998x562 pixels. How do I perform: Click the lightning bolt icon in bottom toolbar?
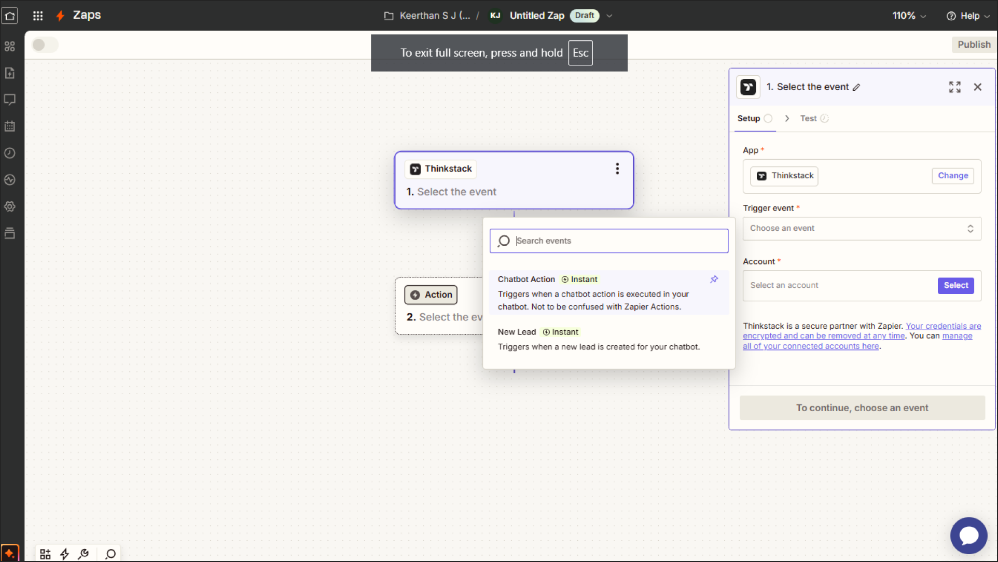coord(65,554)
